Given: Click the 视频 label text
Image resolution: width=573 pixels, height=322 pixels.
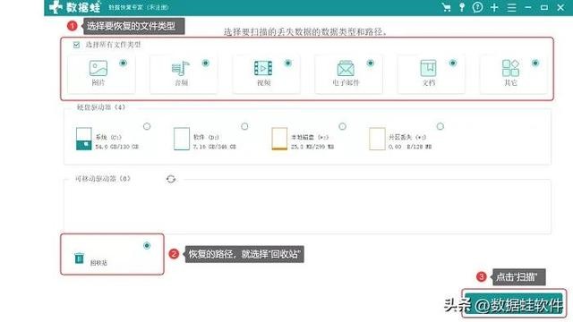Looking at the screenshot, I should [x=263, y=83].
